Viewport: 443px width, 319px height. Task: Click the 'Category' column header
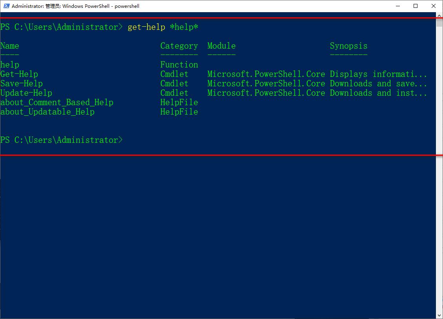179,46
